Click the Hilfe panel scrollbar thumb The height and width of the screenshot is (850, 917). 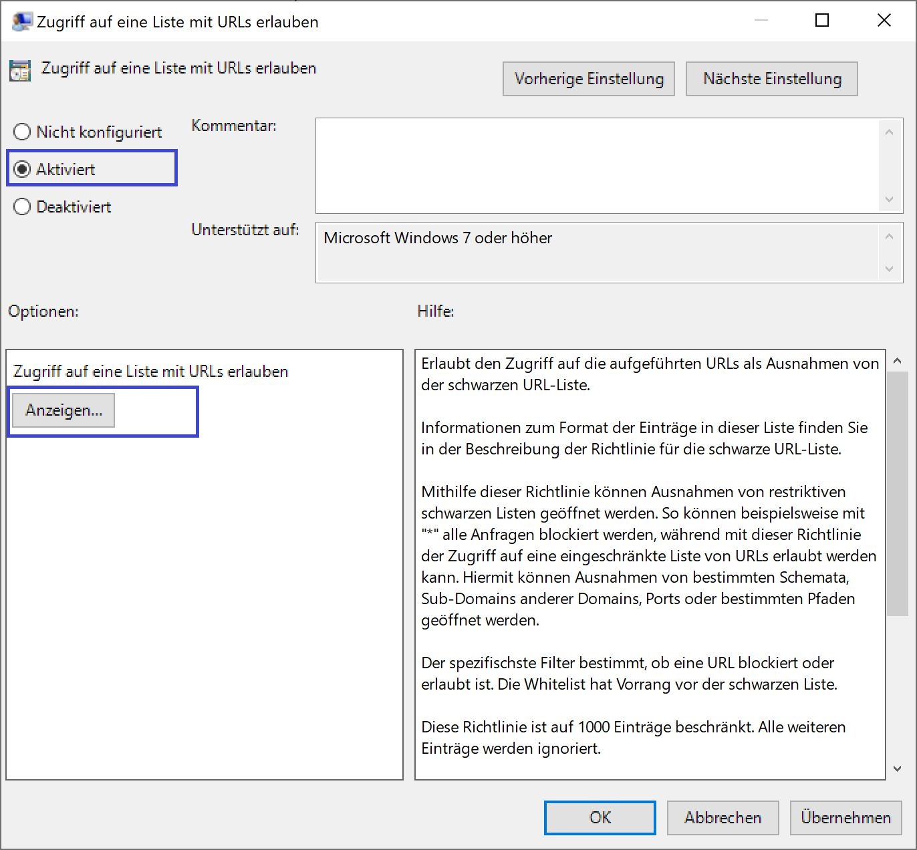(897, 493)
